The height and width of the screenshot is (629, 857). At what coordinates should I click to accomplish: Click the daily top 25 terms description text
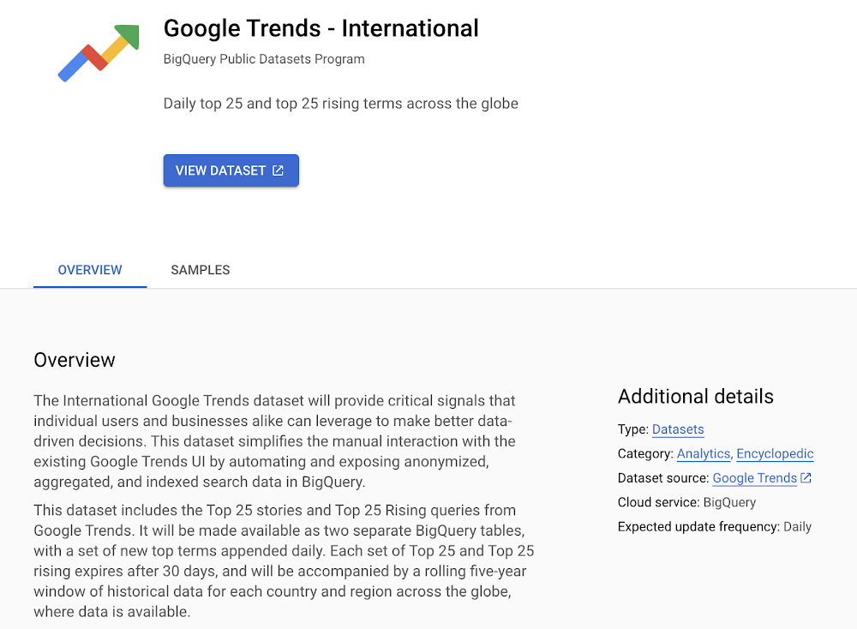pyautogui.click(x=340, y=103)
